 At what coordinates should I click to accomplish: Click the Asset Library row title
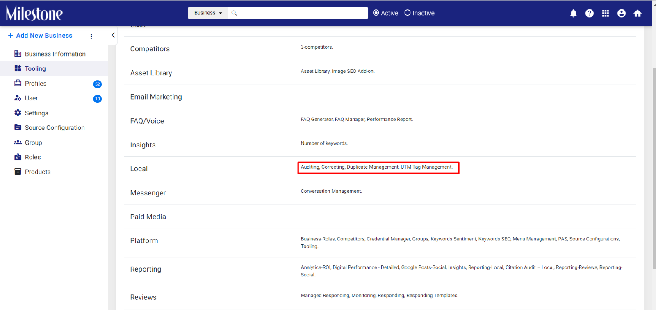click(151, 73)
